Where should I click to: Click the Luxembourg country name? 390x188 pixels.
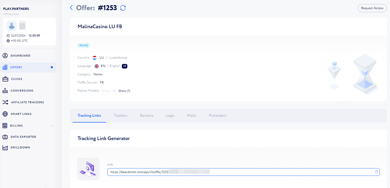click(118, 58)
